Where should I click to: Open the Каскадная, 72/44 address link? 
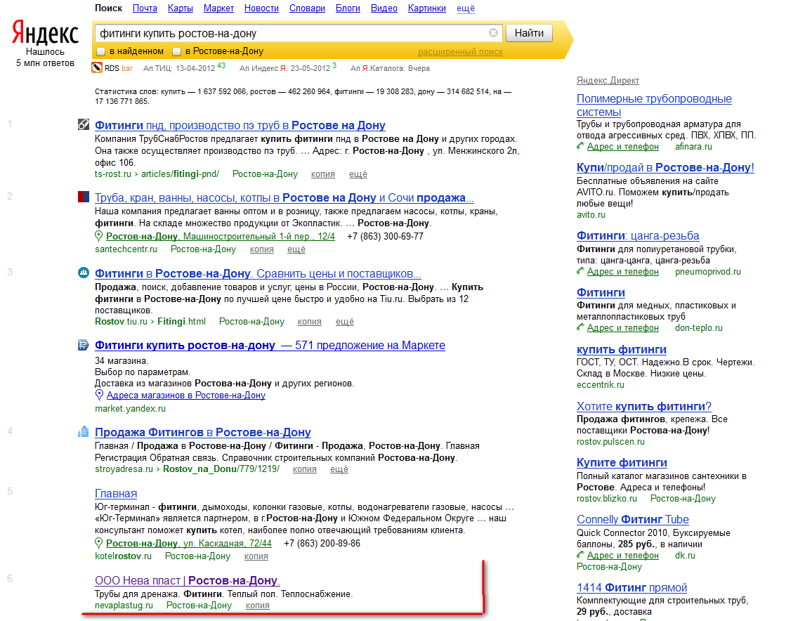click(x=188, y=543)
